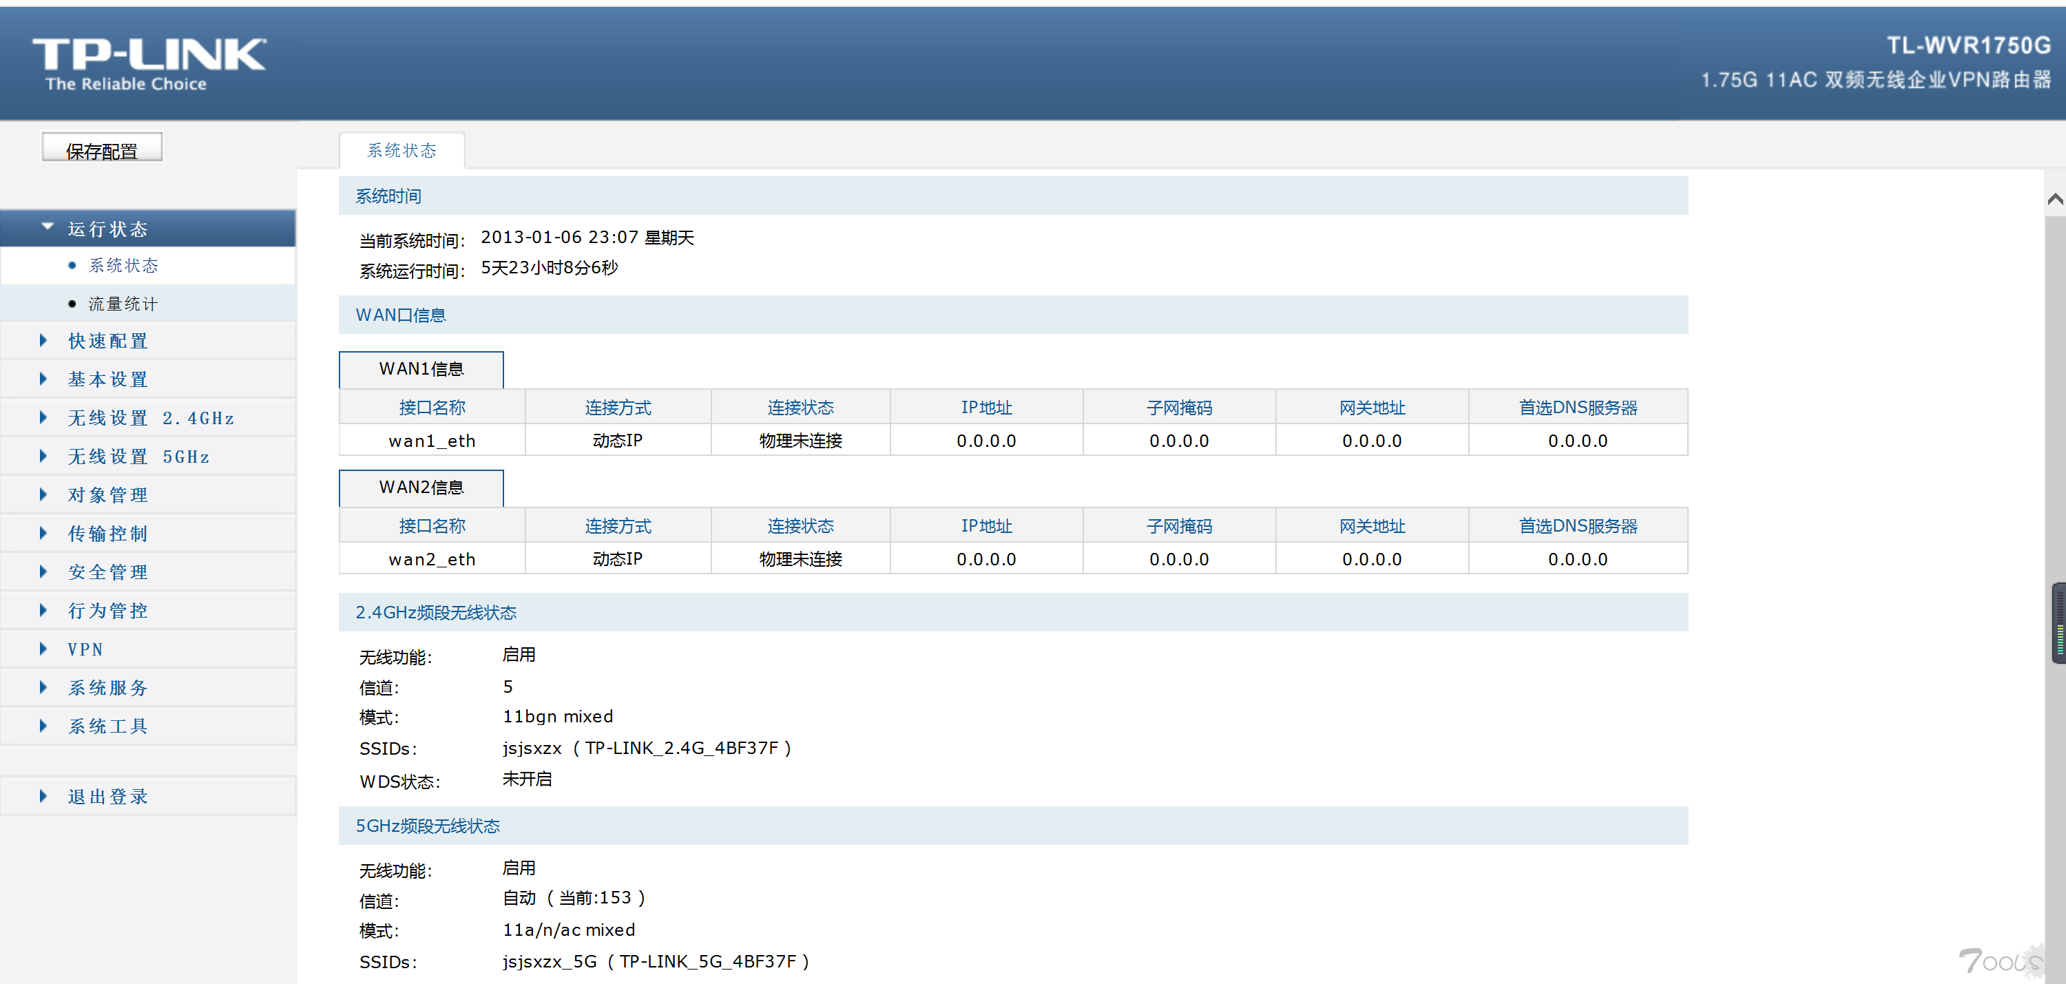This screenshot has width=2066, height=984.
Task: Click the 2.4GHz频段无线状态 section header
Action: (1013, 612)
